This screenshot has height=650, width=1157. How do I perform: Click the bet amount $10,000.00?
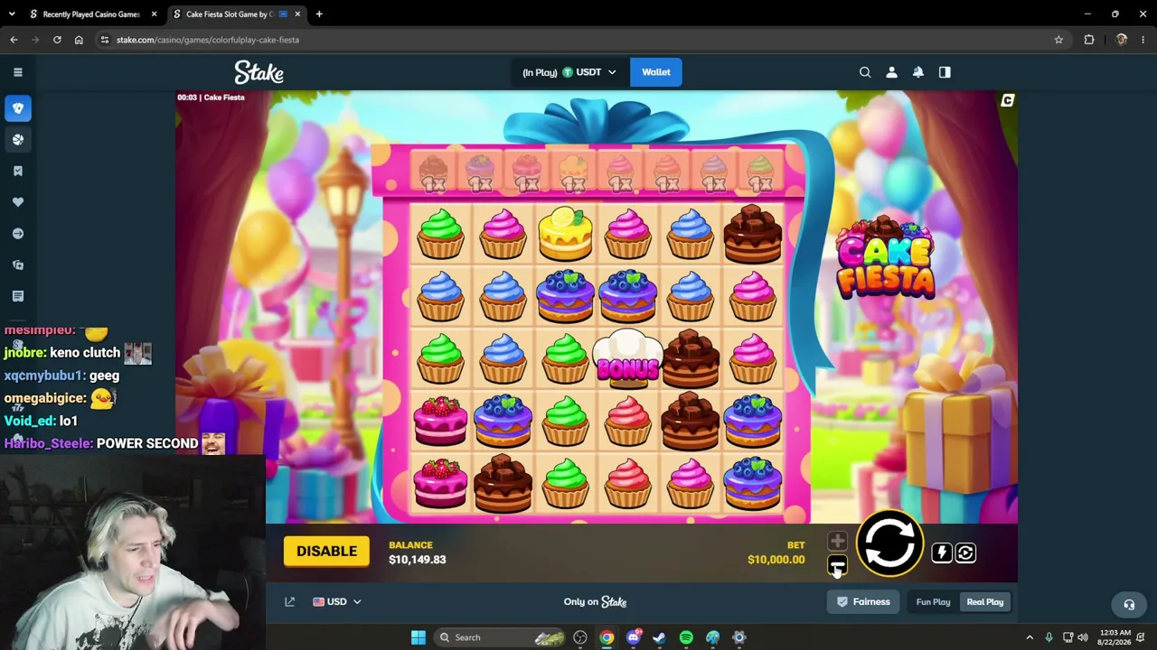point(776,560)
